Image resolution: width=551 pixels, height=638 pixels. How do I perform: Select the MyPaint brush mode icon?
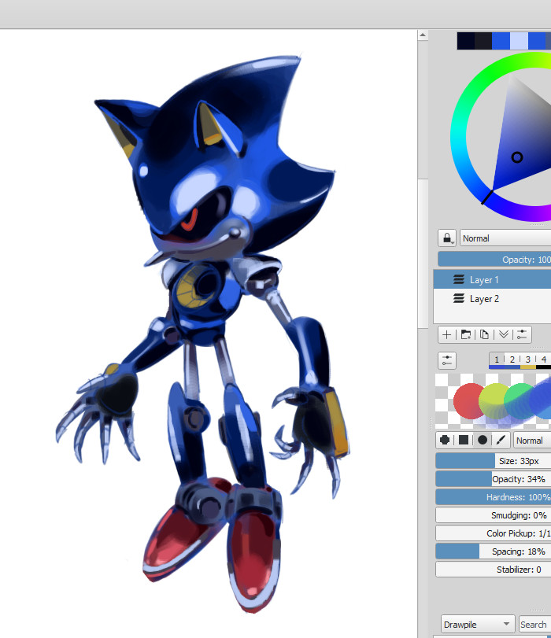501,440
